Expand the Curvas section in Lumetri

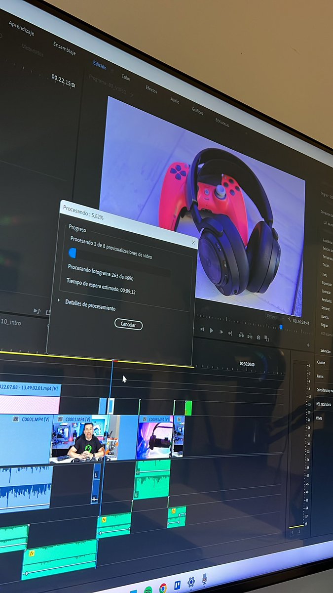click(x=320, y=377)
